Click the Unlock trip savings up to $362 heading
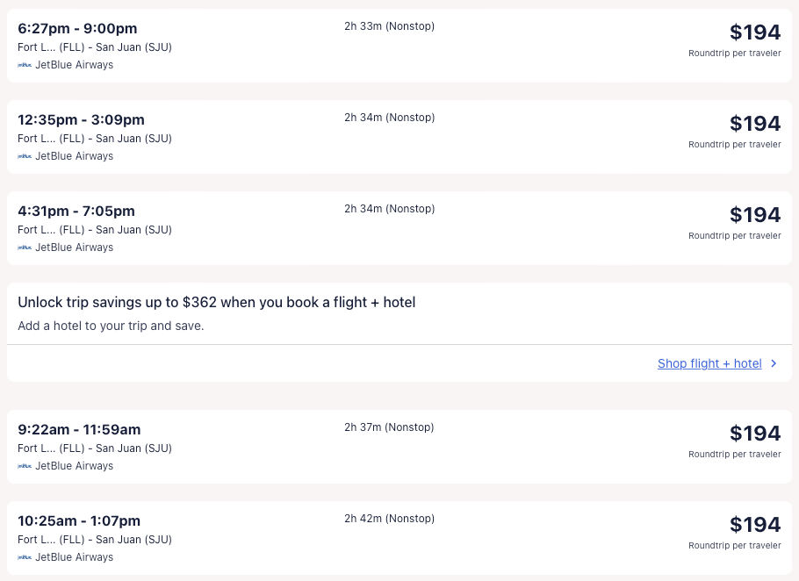 tap(216, 303)
